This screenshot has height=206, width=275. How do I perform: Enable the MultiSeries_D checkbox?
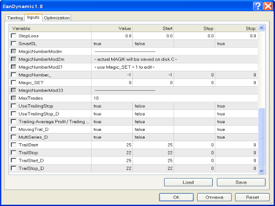(x=13, y=137)
